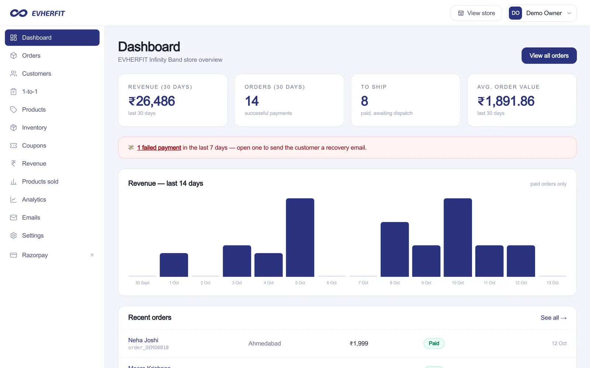590x368 pixels.
Task: Open the Coupons sidebar item
Action: pos(52,146)
